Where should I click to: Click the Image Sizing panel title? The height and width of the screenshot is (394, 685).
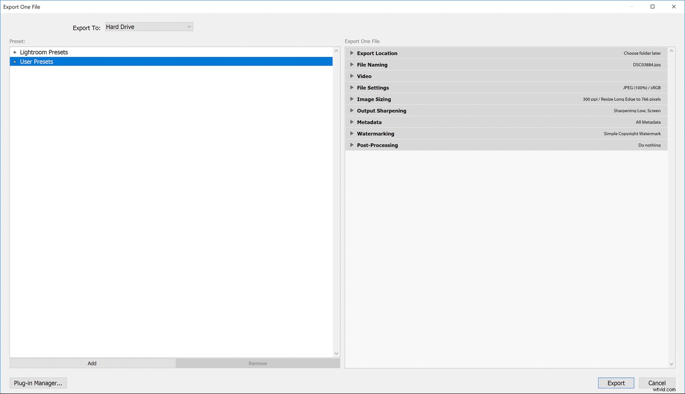(374, 99)
